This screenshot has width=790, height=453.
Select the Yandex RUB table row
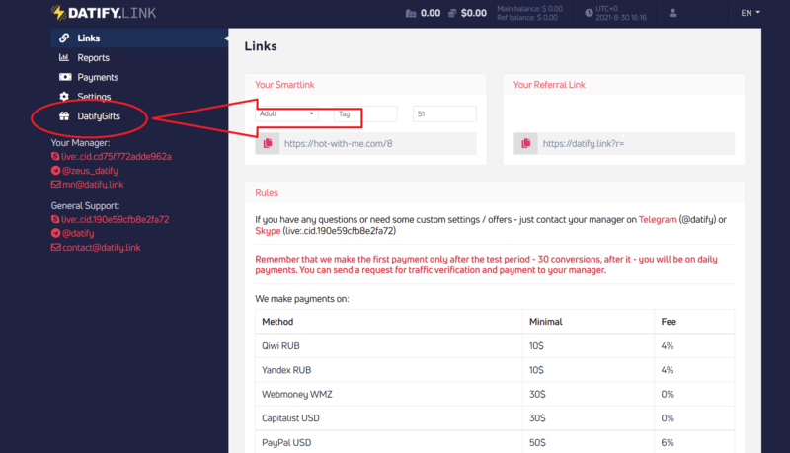tap(495, 370)
